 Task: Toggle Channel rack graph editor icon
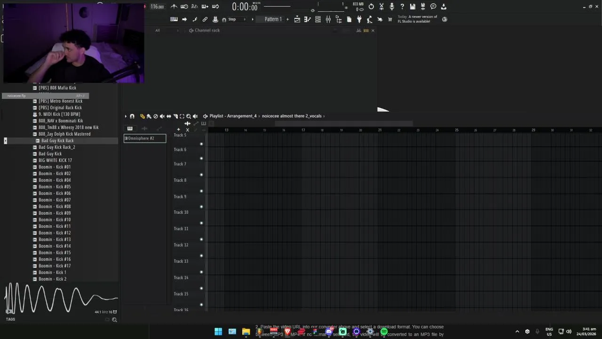359,31
